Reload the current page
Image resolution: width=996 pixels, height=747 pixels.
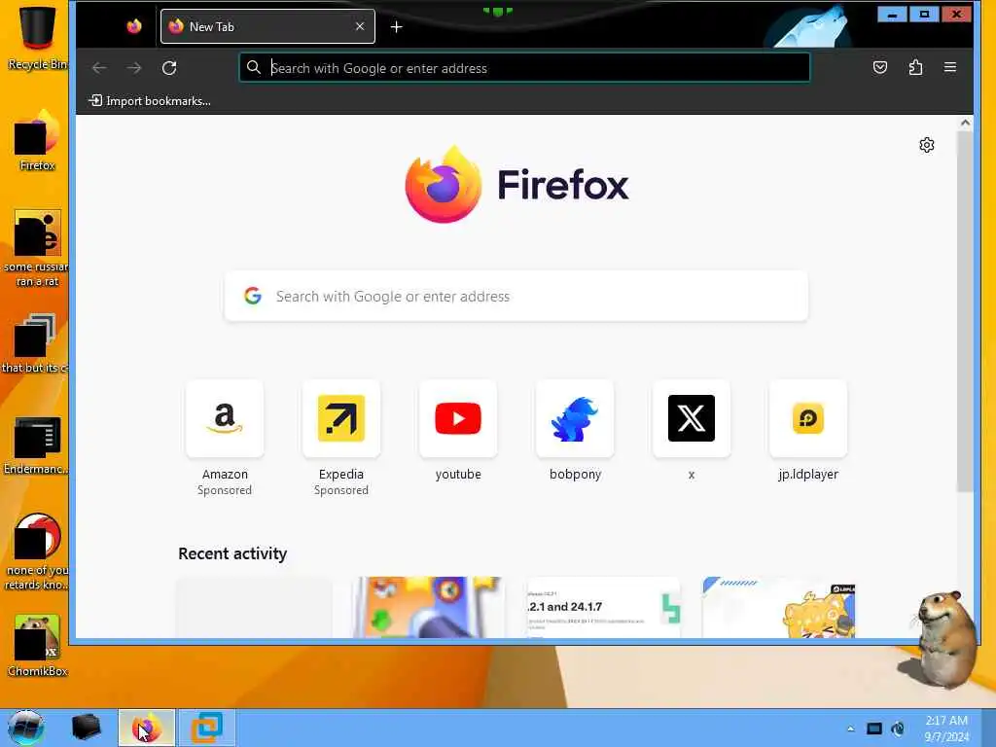169,67
